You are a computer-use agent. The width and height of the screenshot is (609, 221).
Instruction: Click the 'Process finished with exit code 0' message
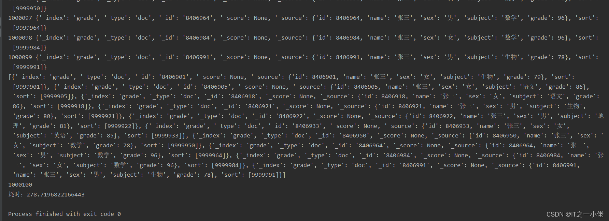coord(65,214)
